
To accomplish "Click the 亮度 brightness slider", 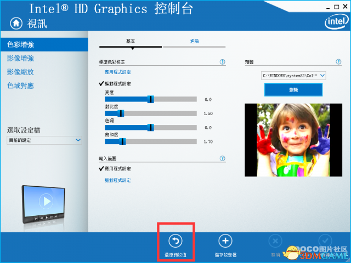I will pos(151,99).
